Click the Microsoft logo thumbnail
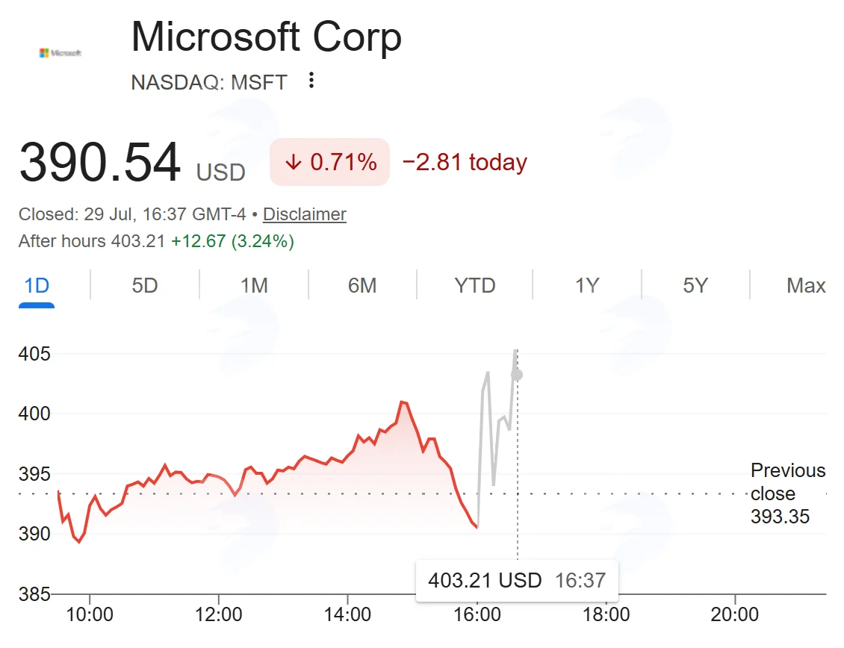 [60, 53]
